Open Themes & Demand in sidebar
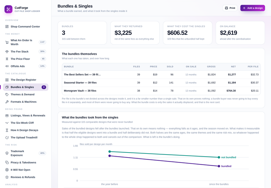The height and width of the screenshot is (188, 271). pyautogui.click(x=26, y=95)
